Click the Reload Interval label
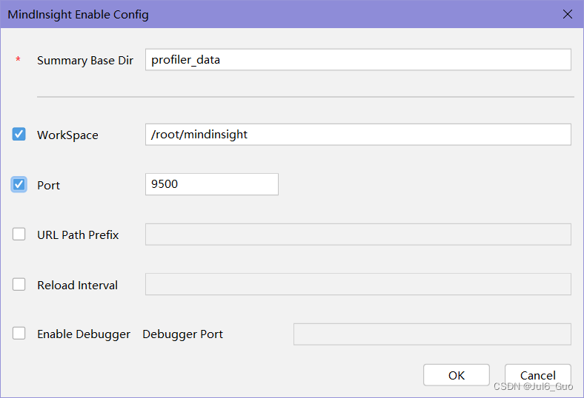This screenshot has width=584, height=398. (78, 285)
